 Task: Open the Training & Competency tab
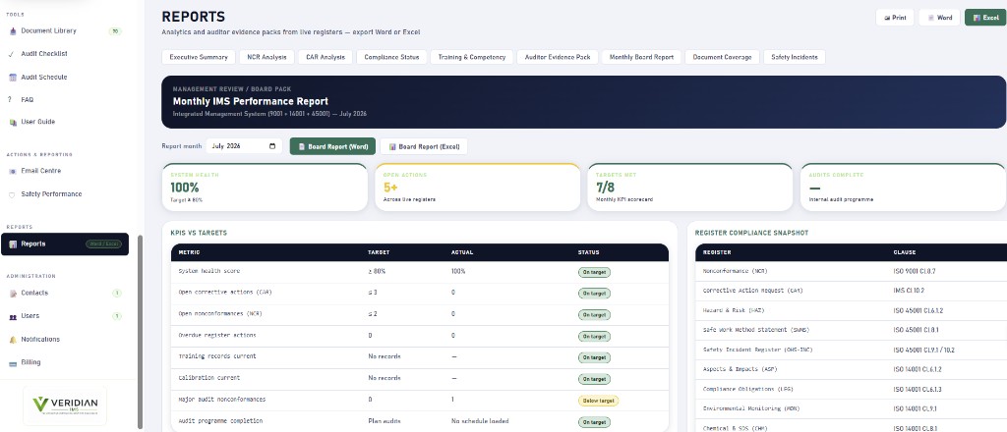(x=471, y=57)
